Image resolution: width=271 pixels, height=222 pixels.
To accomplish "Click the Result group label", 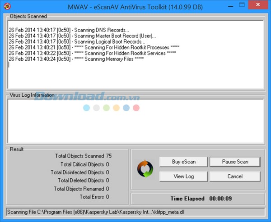I will click(x=17, y=149).
